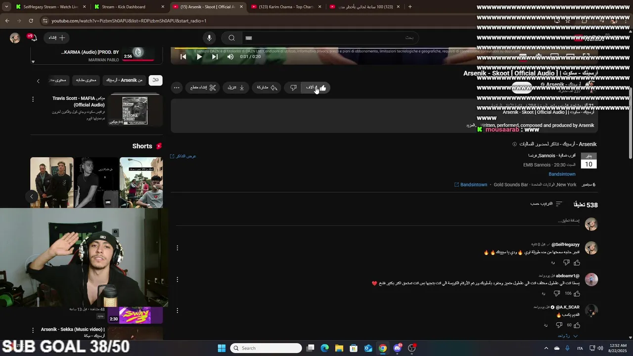Skip to next track in player

(x=215, y=57)
